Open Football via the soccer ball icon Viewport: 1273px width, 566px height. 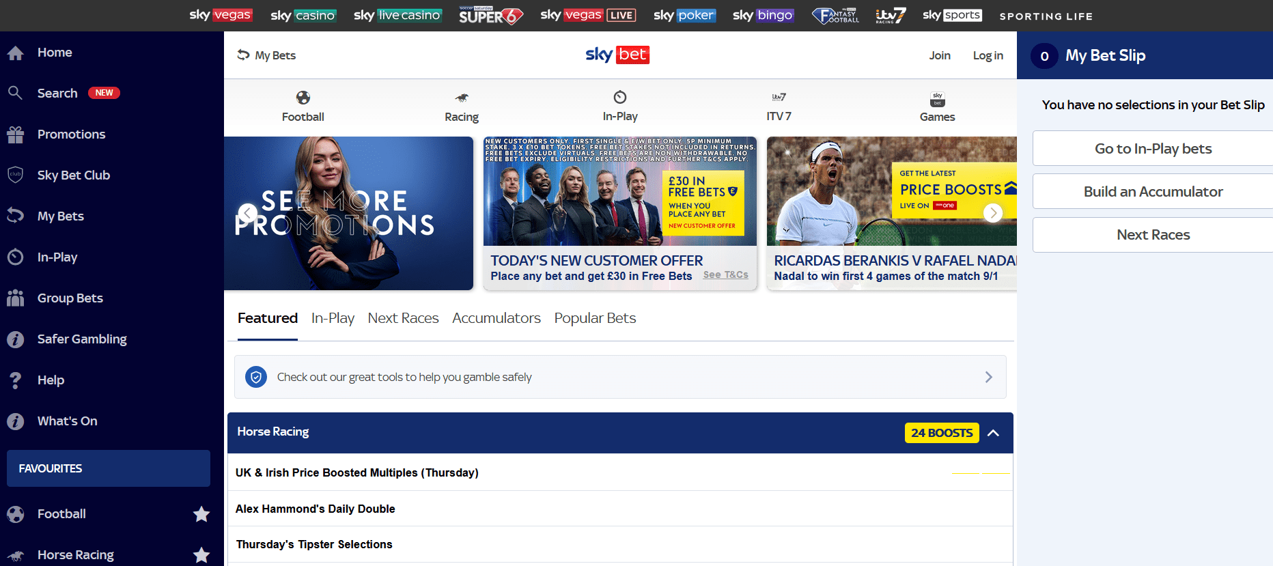click(x=303, y=98)
